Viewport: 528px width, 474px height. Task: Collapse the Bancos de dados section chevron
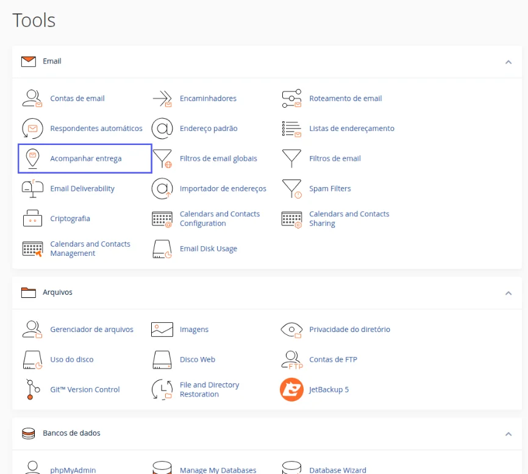508,434
